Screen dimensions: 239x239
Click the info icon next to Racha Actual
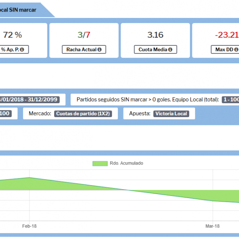pos(99,50)
